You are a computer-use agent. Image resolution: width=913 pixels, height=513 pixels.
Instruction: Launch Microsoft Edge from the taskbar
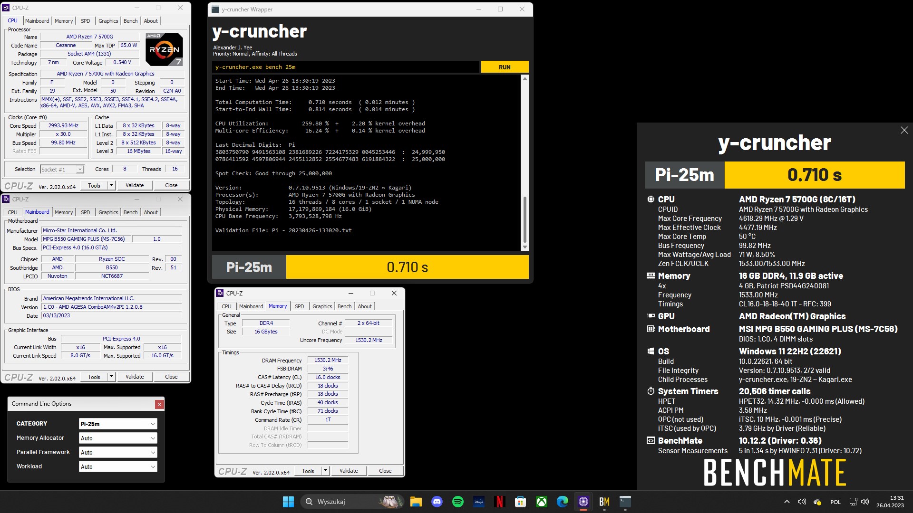563,502
